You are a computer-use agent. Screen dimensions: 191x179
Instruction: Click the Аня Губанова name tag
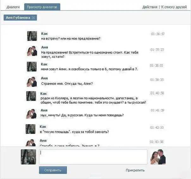coord(18,17)
